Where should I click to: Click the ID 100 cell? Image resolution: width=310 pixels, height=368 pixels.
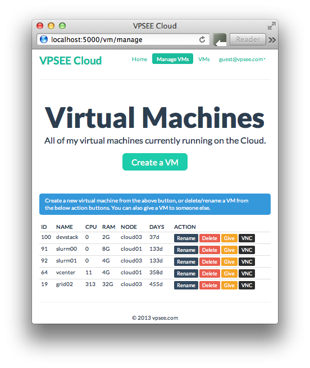pos(46,237)
